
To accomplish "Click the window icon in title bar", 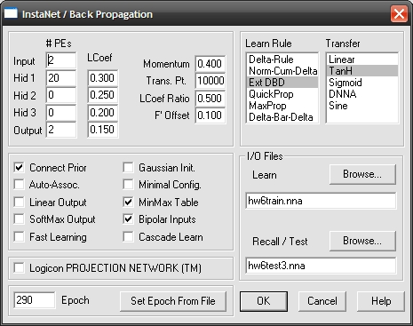I will tap(11, 13).
